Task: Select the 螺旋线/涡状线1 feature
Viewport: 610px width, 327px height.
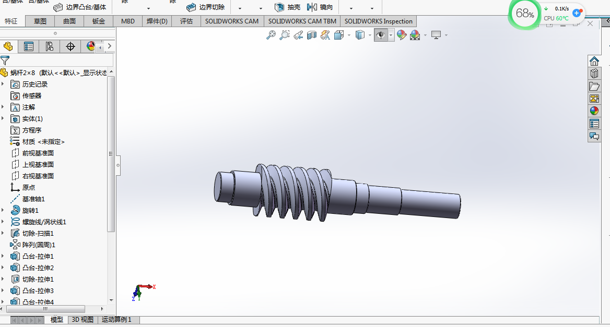Action: click(x=39, y=222)
